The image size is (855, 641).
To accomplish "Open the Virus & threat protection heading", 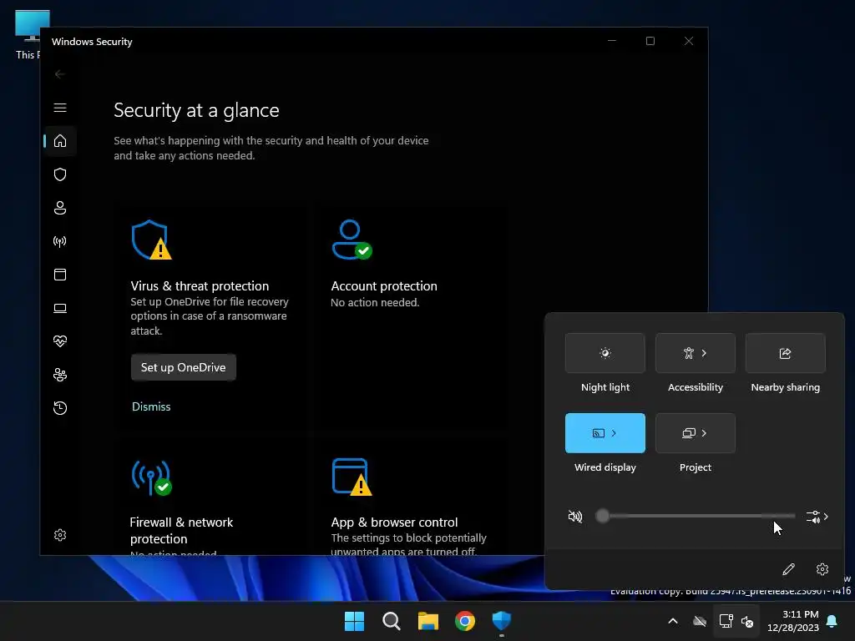I will click(200, 286).
